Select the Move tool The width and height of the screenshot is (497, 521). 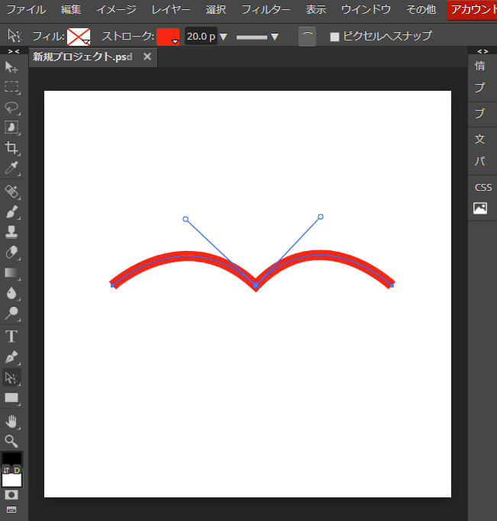coord(11,67)
